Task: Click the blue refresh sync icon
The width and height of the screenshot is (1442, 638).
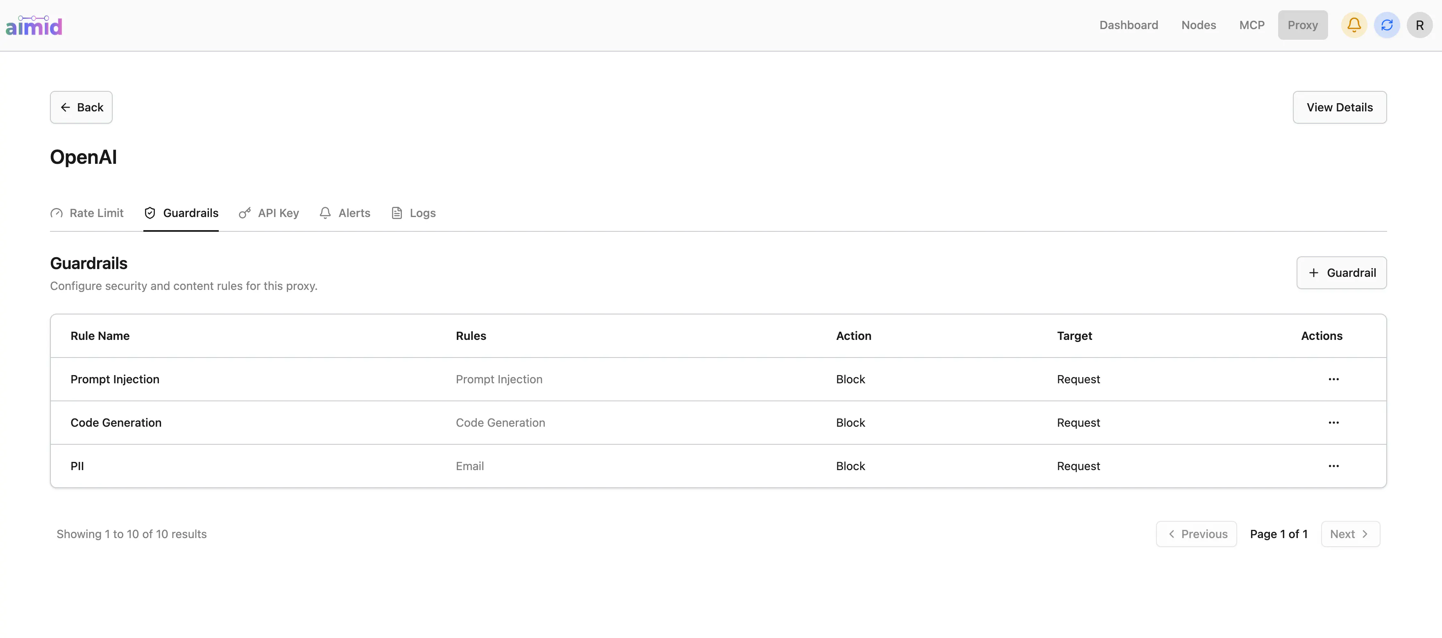Action: (x=1387, y=25)
